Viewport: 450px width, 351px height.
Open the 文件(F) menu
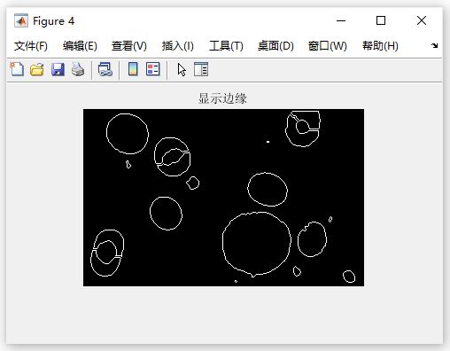click(31, 46)
